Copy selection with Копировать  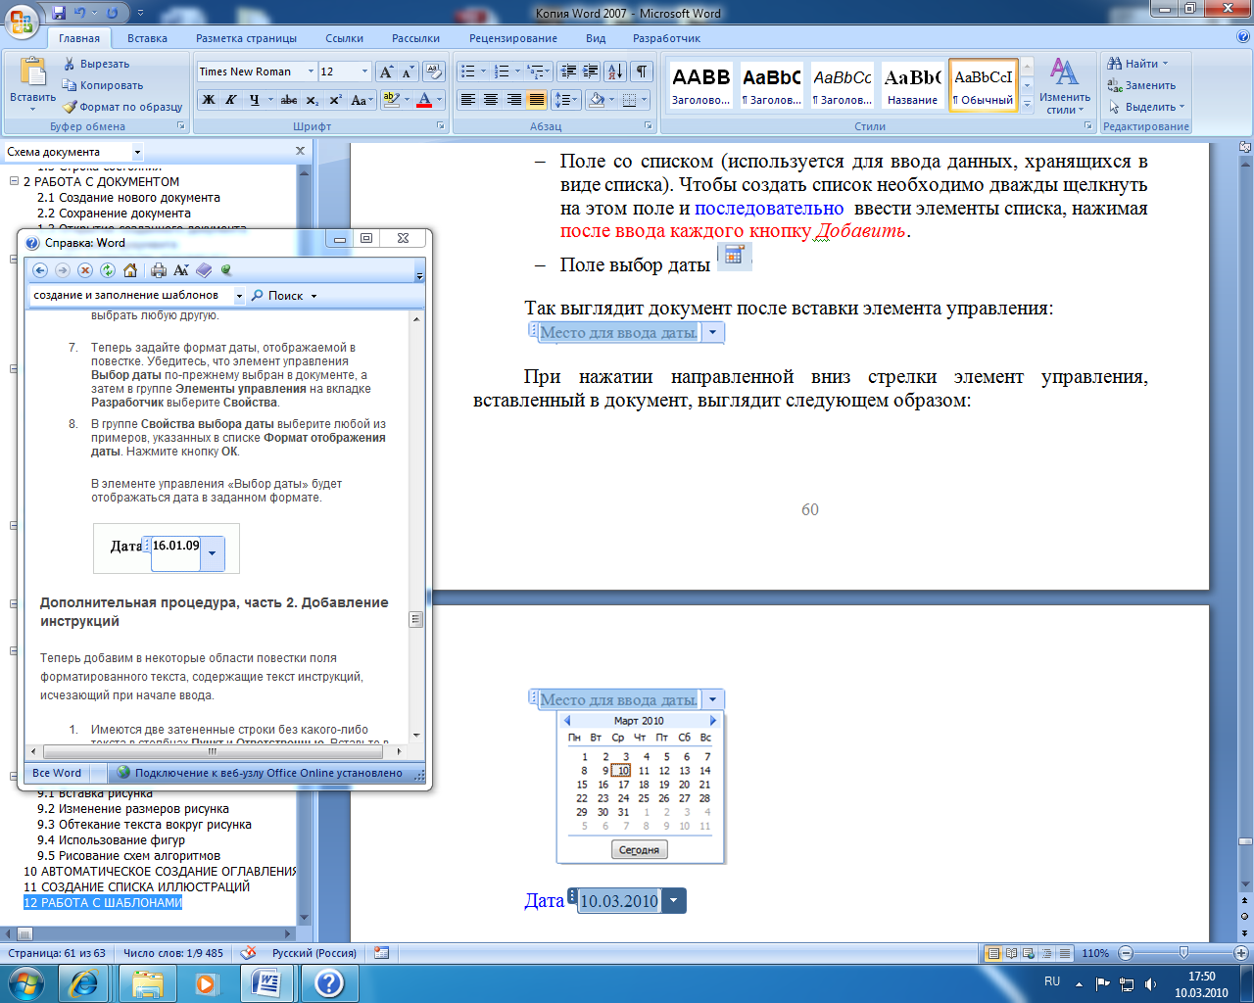pos(102,85)
